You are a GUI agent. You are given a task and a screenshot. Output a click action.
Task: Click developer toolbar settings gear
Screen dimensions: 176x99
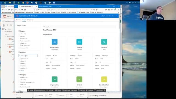[105, 90]
